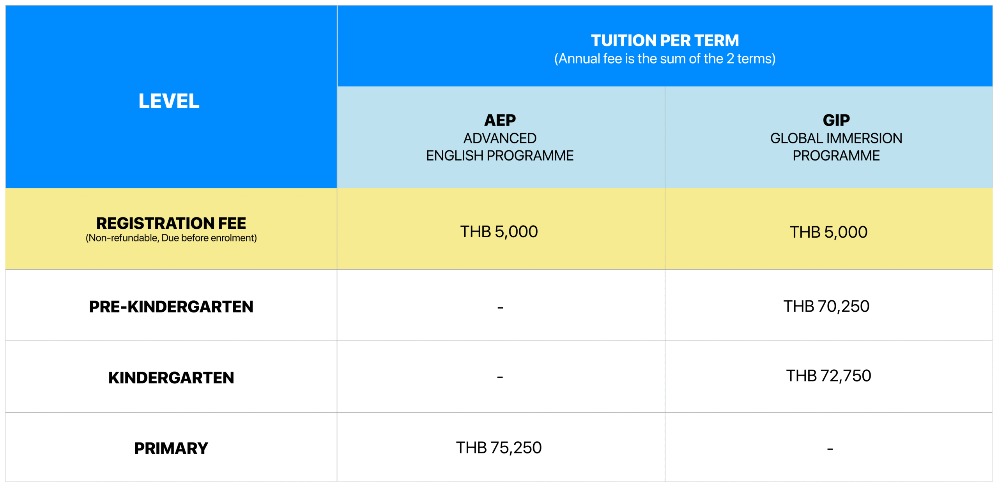This screenshot has width=998, height=487.
Task: Click the annual fee note under the tuition heading
Action: click(x=665, y=59)
